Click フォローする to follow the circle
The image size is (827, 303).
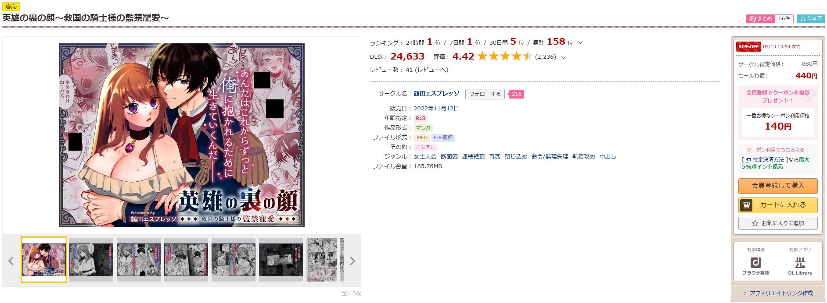click(x=485, y=94)
